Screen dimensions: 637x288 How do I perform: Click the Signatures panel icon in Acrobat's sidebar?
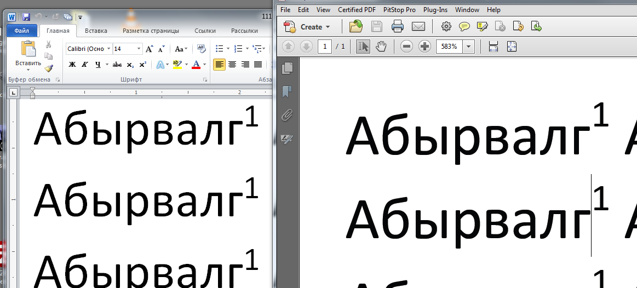pos(287,140)
